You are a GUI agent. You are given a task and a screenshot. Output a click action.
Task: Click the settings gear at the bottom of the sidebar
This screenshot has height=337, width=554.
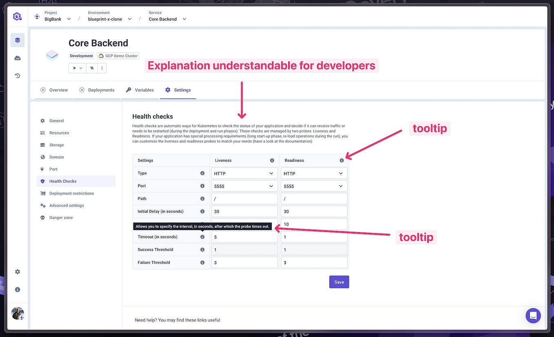coord(17,271)
